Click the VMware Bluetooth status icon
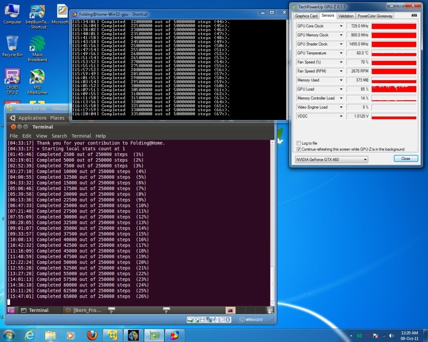428x342 pixels. pyautogui.click(x=228, y=319)
